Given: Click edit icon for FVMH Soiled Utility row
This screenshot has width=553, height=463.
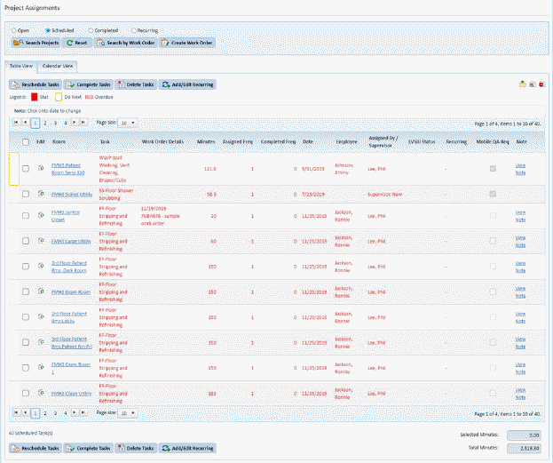Looking at the screenshot, I should pyautogui.click(x=41, y=193).
